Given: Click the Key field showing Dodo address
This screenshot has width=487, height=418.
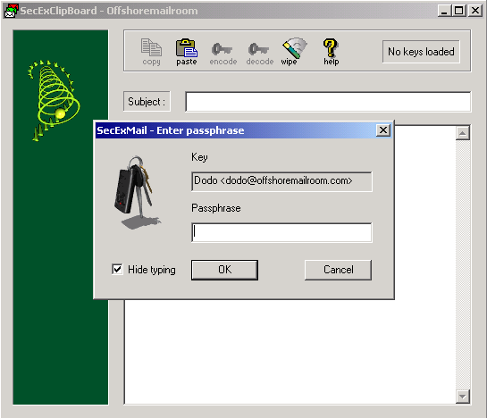Looking at the screenshot, I should (x=281, y=181).
